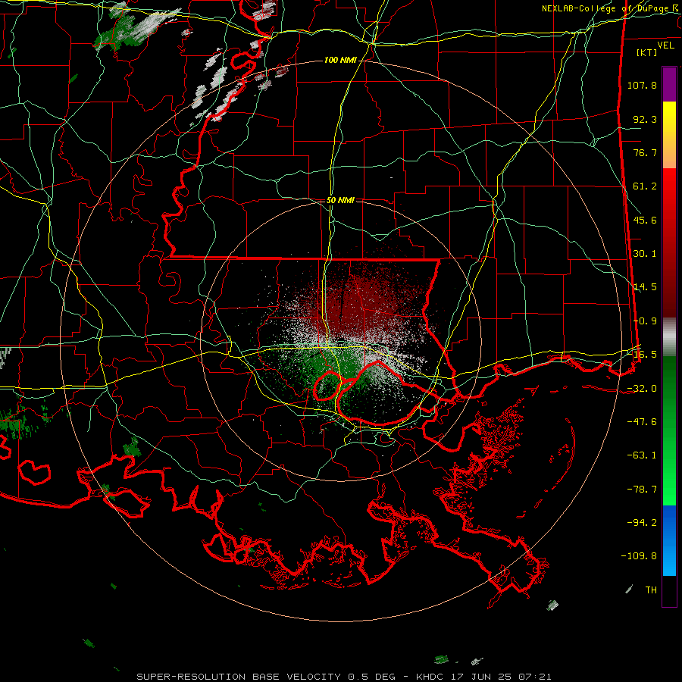Click the [KT] units label
This screenshot has height=682, width=682.
click(646, 52)
